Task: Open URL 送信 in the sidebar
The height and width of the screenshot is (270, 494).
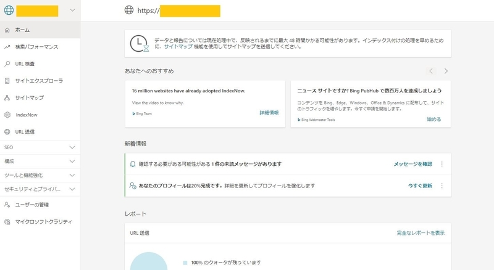Action: click(40, 132)
